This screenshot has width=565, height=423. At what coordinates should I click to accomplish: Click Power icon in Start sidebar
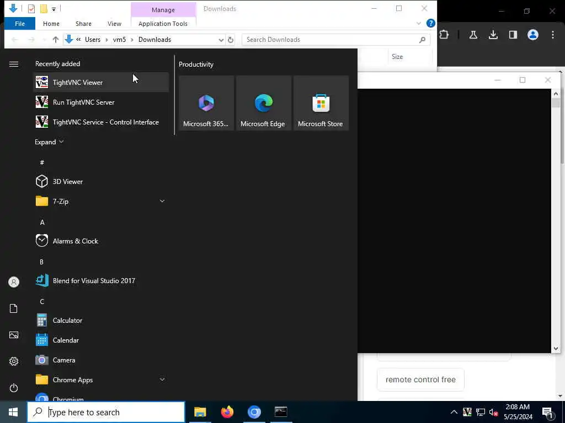(x=14, y=388)
